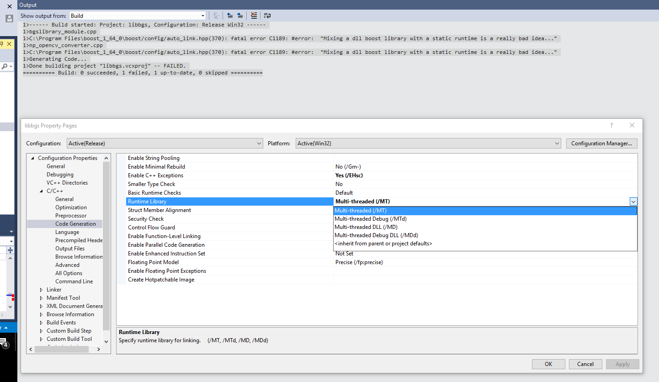The height and width of the screenshot is (382, 659).
Task: Click the notifications badge in the lower left
Action: click(5, 345)
